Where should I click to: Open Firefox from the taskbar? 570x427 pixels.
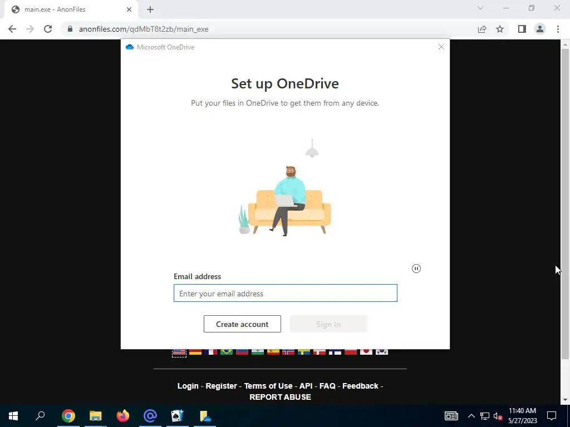(123, 415)
